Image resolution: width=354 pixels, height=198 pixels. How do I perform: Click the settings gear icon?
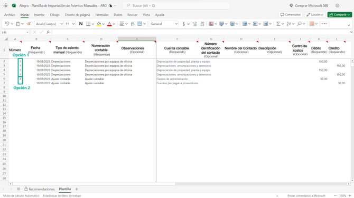pos(337,5)
